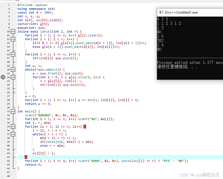Click 'return 0;' on line 45

coord(33,165)
